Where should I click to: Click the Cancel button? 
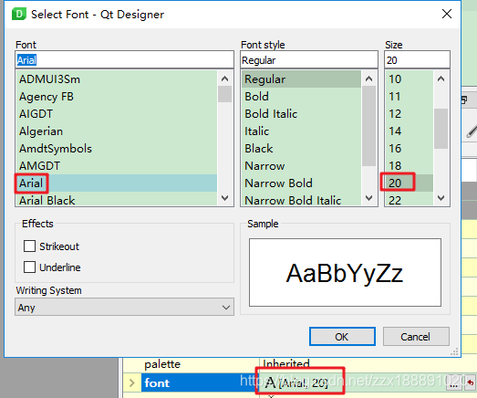pos(416,337)
